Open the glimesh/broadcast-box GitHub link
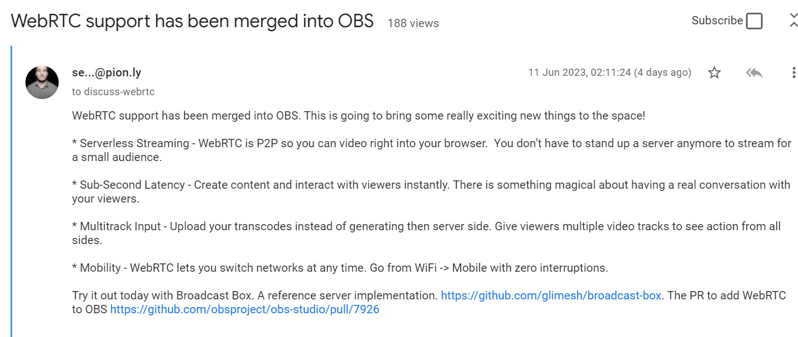The image size is (798, 337). point(551,295)
